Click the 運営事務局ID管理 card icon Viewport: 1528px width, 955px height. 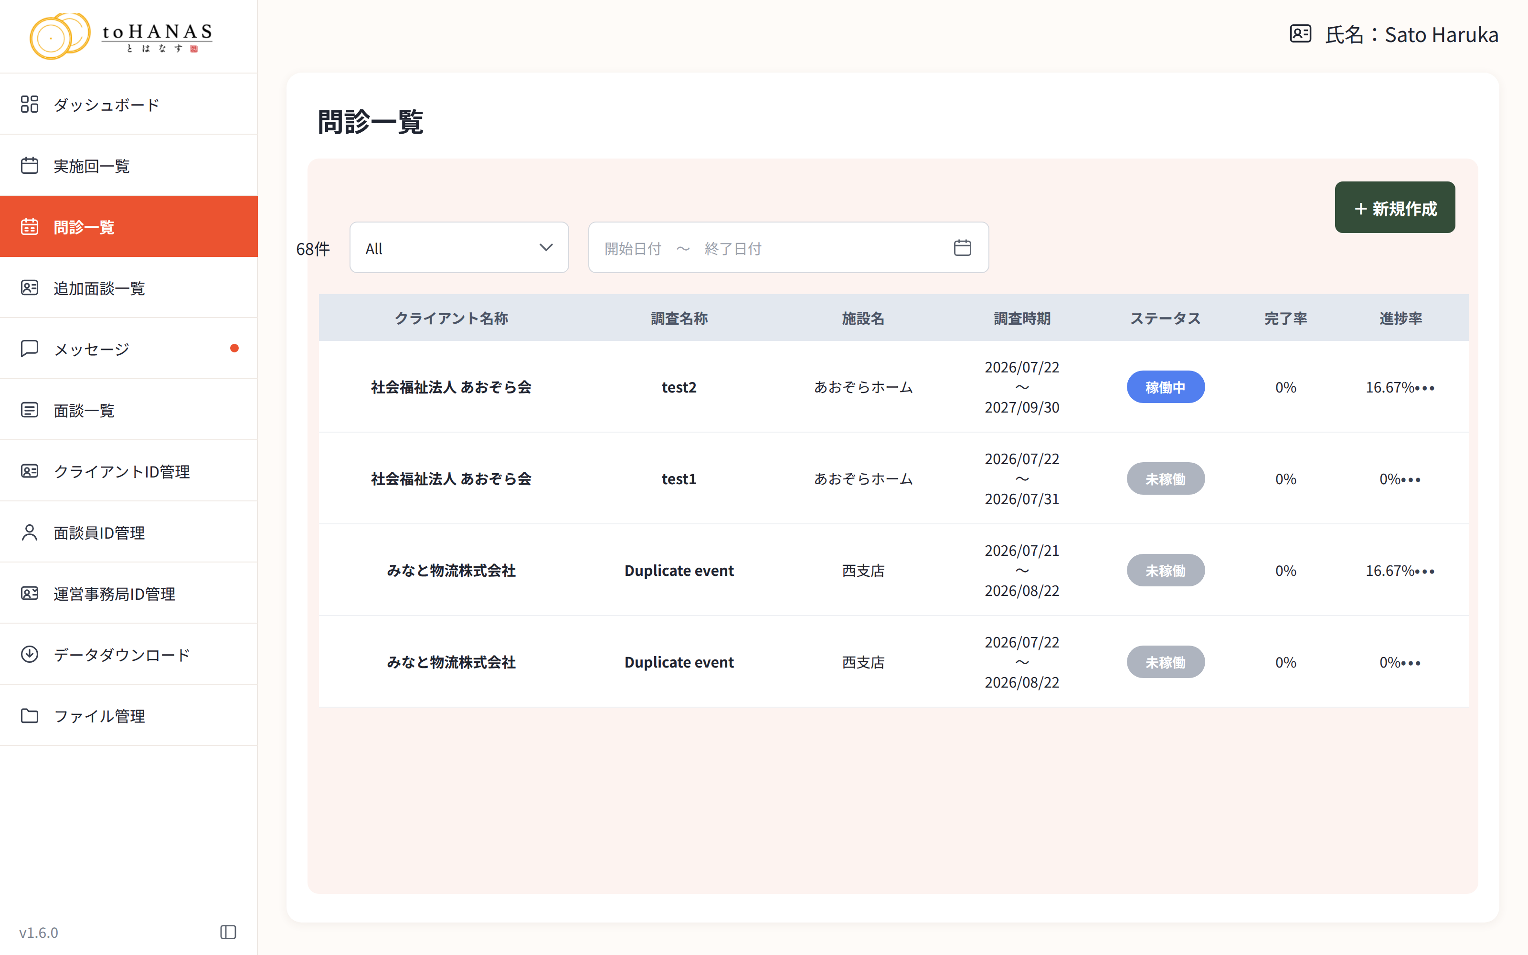(30, 594)
